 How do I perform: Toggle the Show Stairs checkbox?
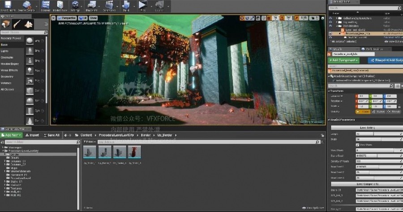tap(357, 145)
